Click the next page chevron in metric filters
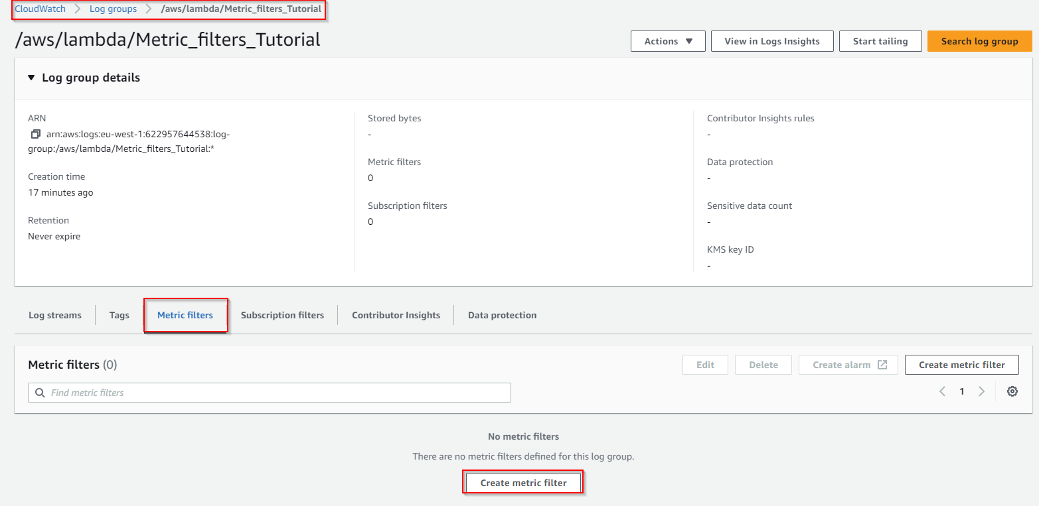The image size is (1039, 506). pos(982,391)
